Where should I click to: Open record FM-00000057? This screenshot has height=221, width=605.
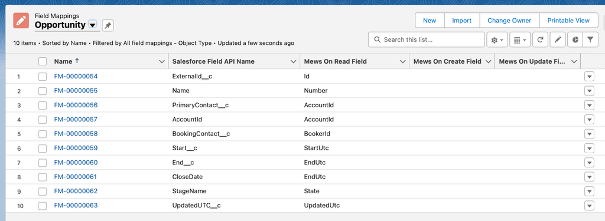76,120
